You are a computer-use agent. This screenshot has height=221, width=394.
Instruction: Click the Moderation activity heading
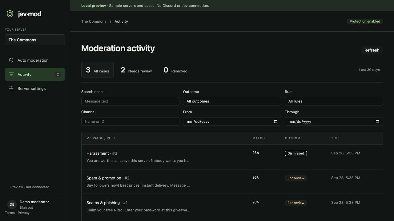[118, 48]
